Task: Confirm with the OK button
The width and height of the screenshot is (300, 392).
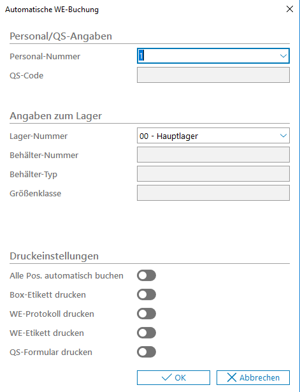Action: tap(173, 377)
